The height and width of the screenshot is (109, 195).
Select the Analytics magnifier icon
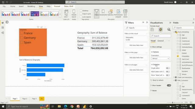coord(169,30)
